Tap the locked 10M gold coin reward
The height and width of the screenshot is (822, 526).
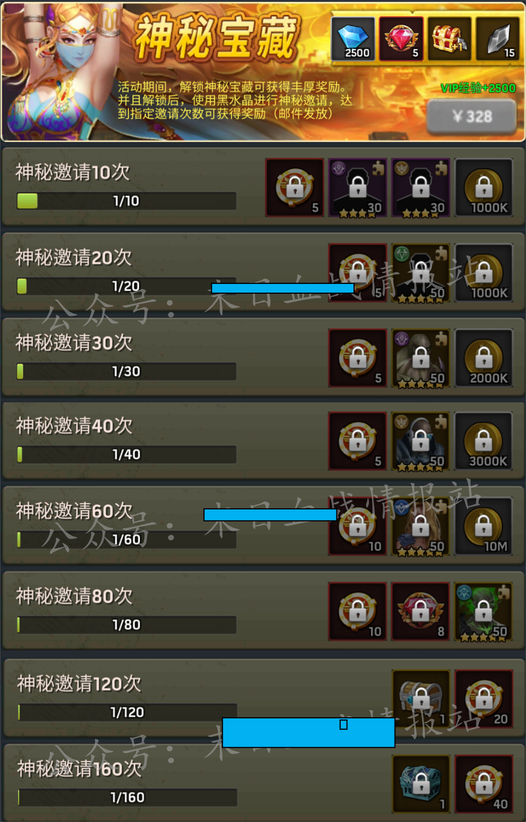484,526
